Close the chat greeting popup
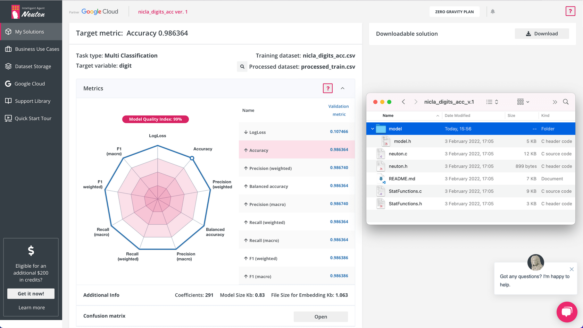The width and height of the screenshot is (583, 328). click(x=572, y=269)
